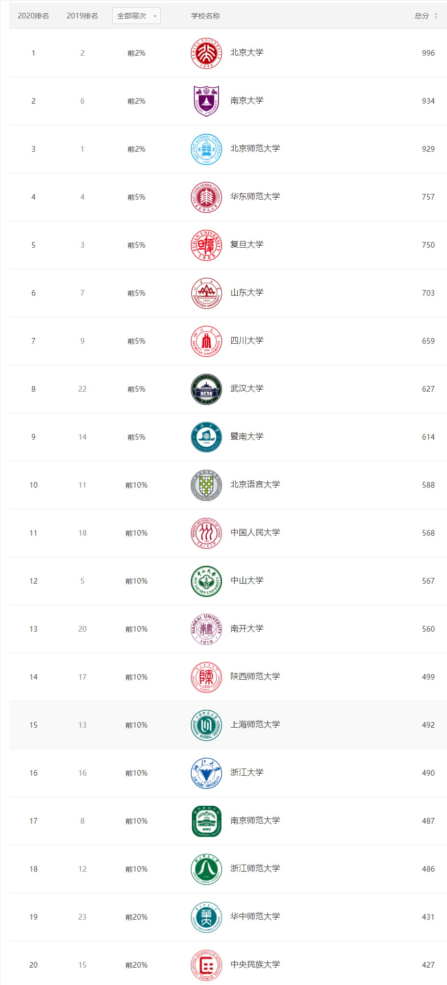
Task: Click the Peking University logo
Action: click(206, 53)
